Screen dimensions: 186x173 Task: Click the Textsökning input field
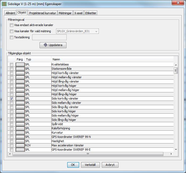click(49, 37)
